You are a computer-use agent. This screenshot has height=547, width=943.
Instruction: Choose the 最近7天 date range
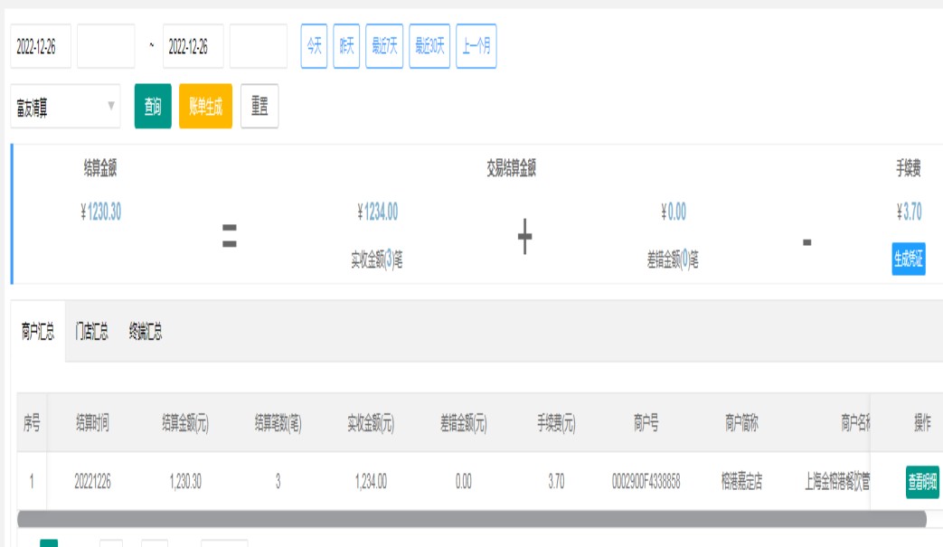point(384,47)
